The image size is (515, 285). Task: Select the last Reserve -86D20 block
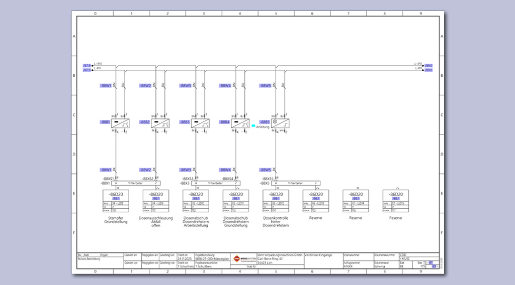click(396, 202)
